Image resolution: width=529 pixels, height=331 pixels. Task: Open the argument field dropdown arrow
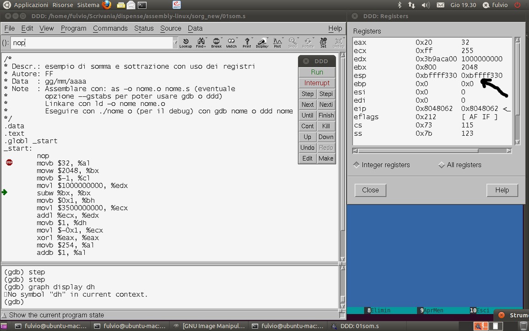[x=175, y=43]
